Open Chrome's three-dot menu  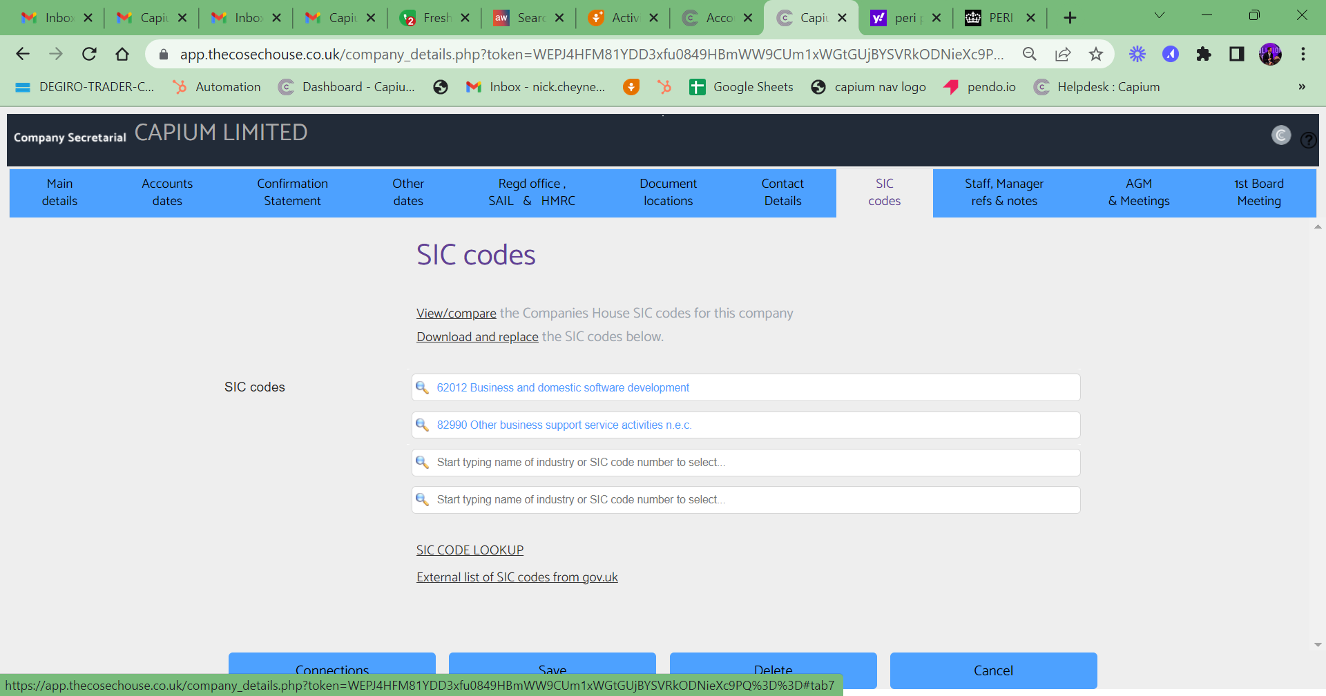1303,54
